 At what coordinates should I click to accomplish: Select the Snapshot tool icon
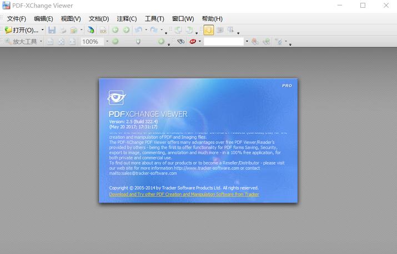point(220,30)
